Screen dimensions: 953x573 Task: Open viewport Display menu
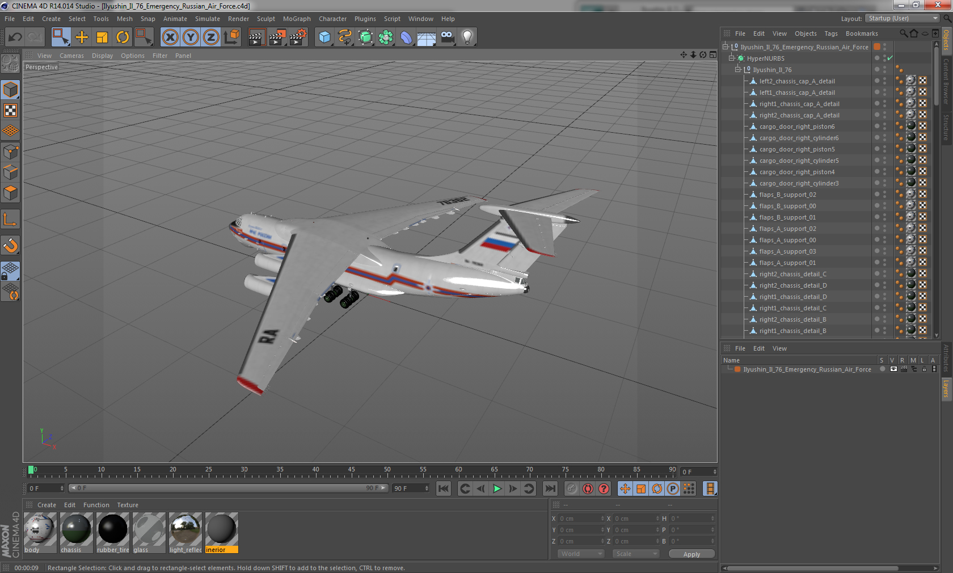tap(102, 56)
